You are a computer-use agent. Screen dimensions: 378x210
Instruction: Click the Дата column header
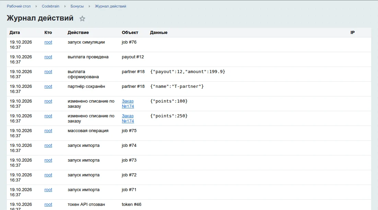point(15,33)
